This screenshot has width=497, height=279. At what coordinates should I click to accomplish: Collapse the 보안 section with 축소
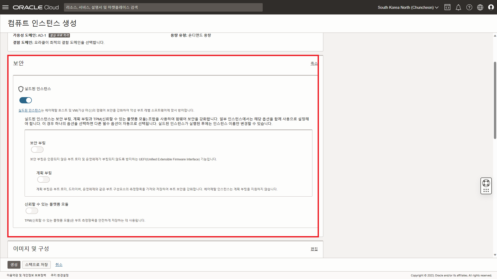pyautogui.click(x=314, y=63)
